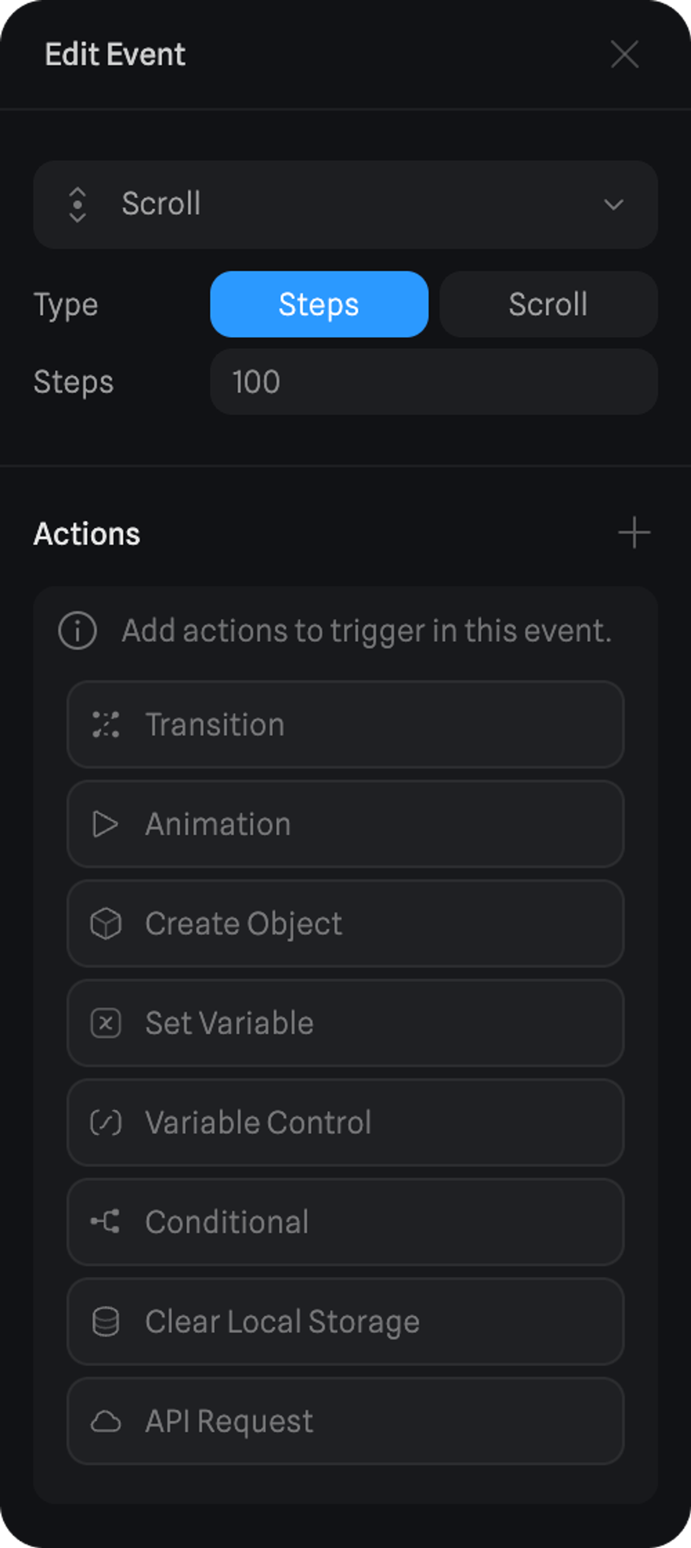Click the Set Variable icon
This screenshot has height=1548, width=691.
[x=106, y=1023]
